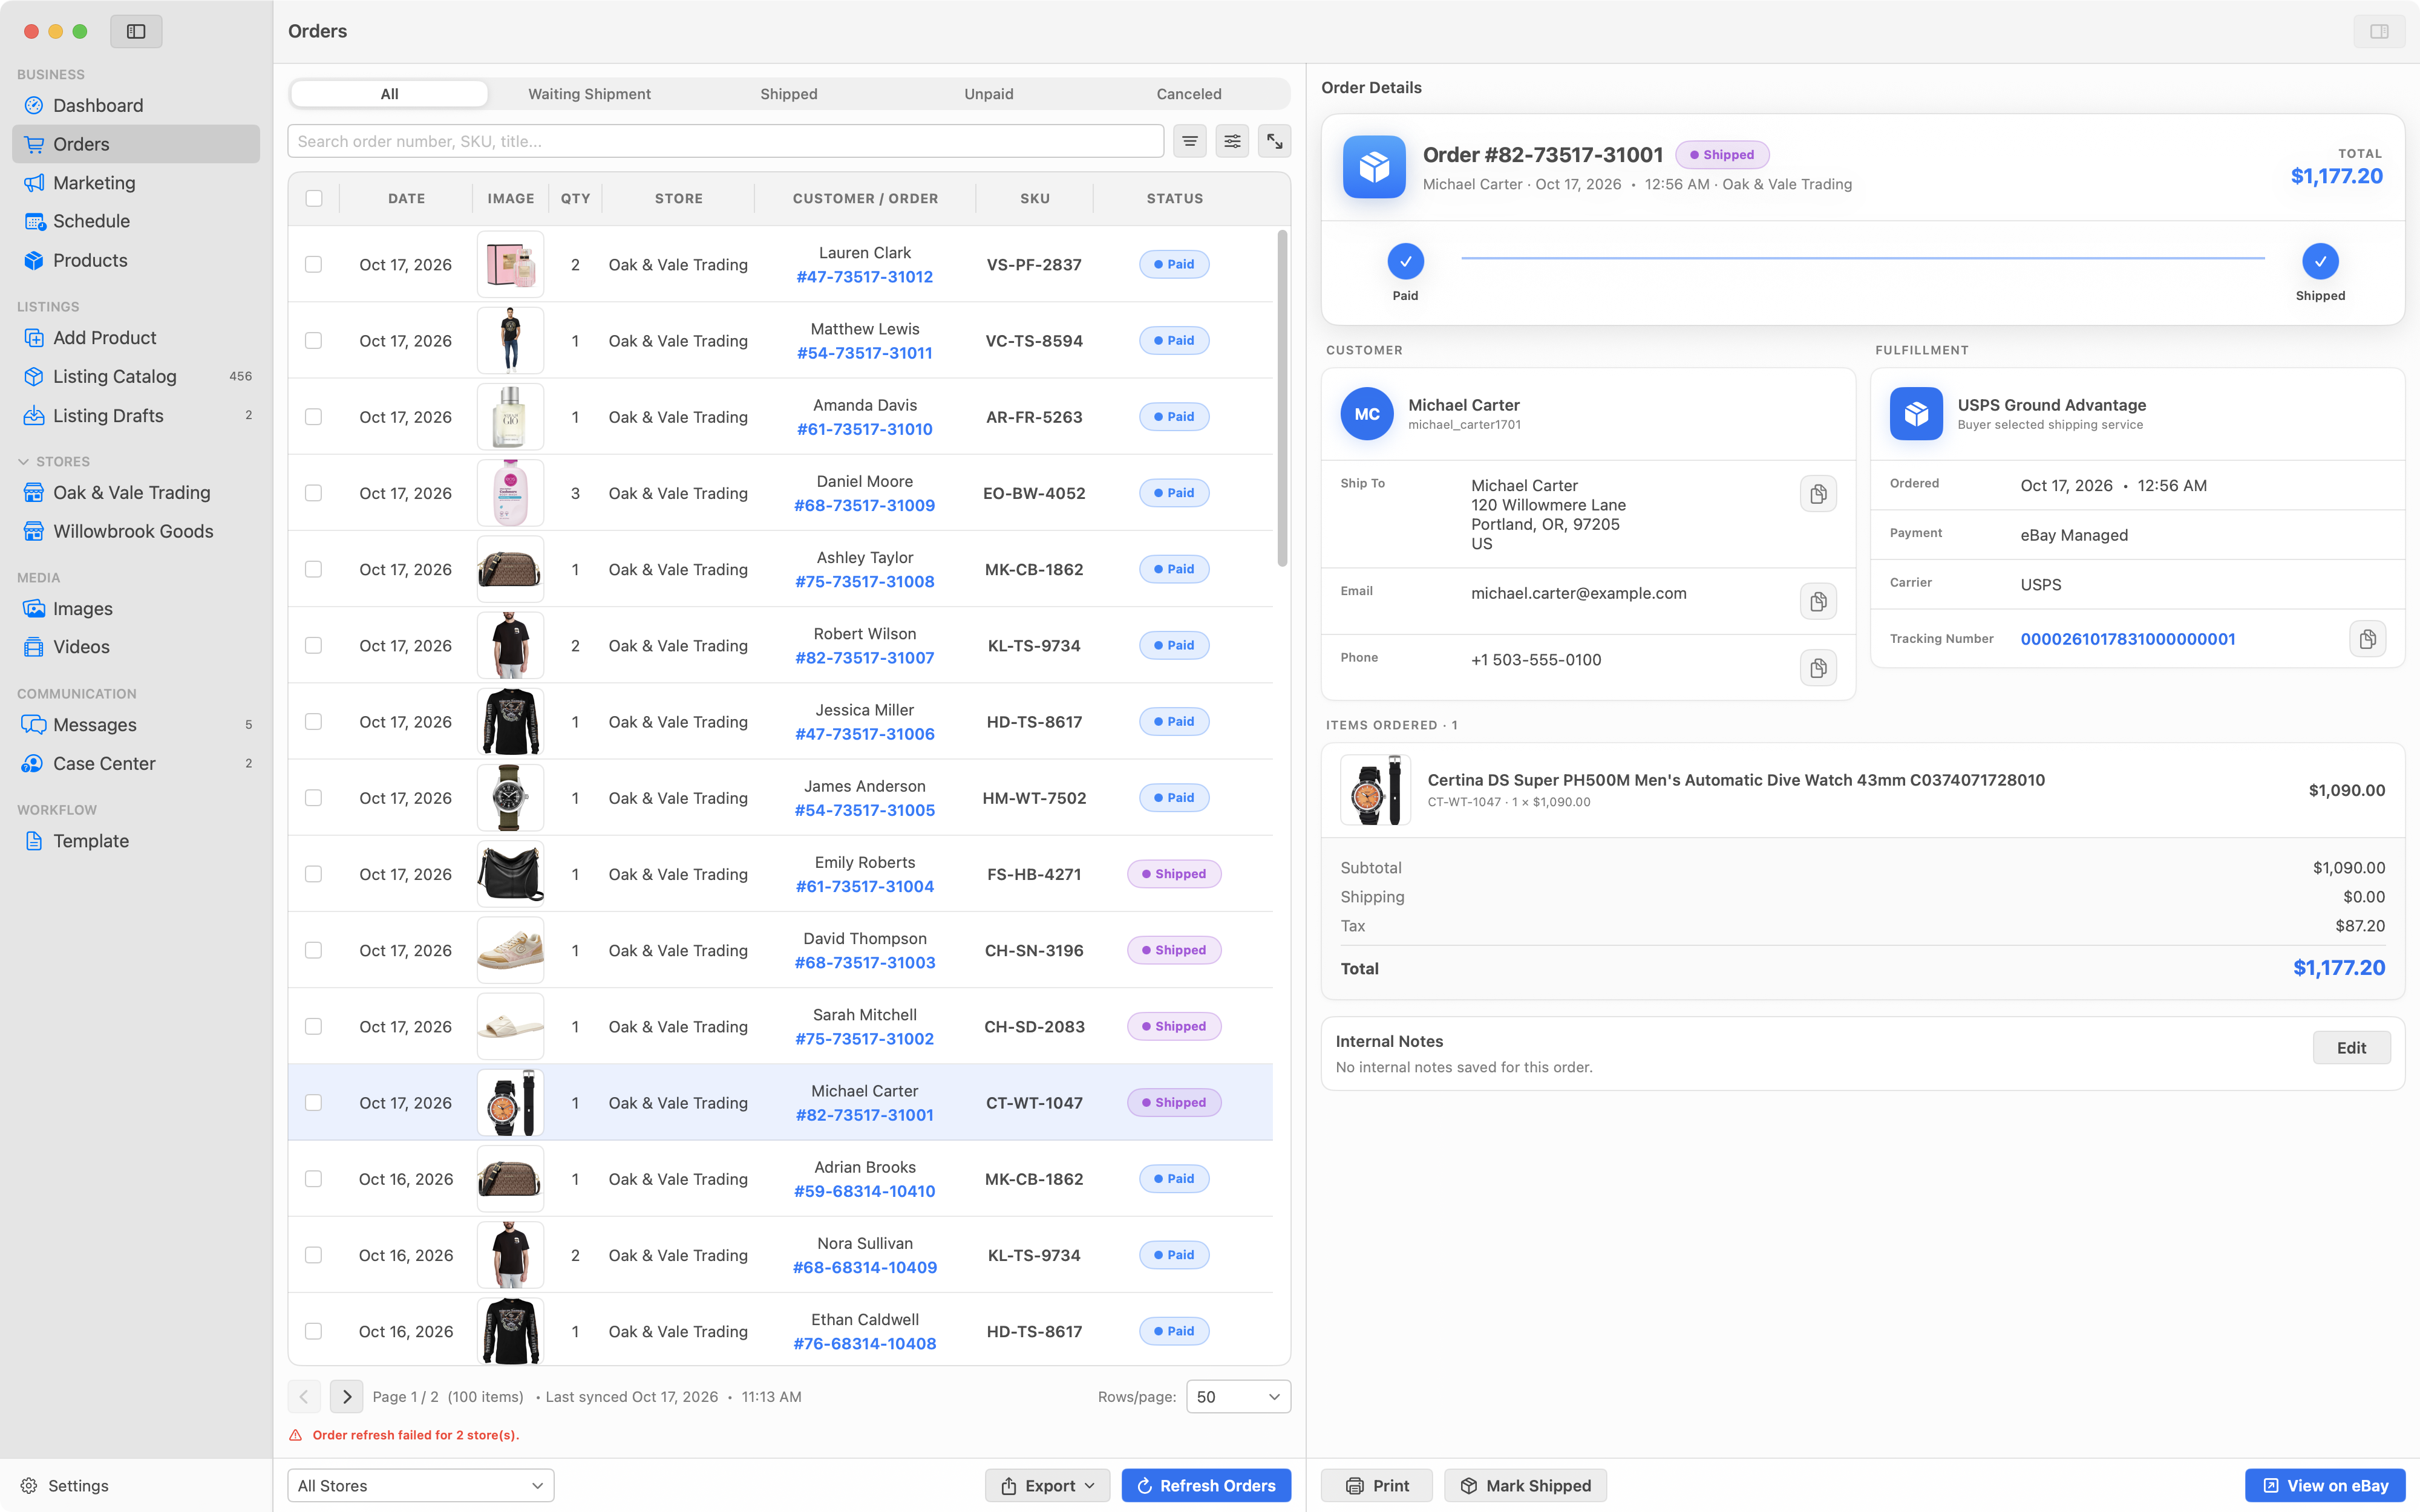
Task: Click the Refresh Orders button
Action: [1206, 1486]
